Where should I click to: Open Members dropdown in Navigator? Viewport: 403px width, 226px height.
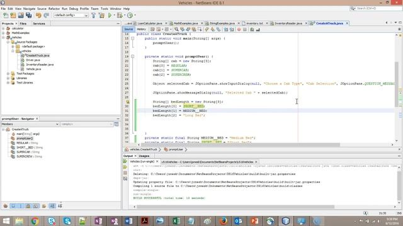point(30,124)
